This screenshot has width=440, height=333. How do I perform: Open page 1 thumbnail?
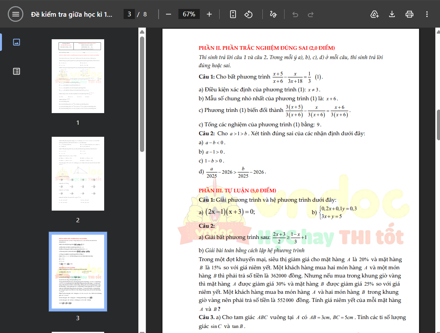(78, 76)
